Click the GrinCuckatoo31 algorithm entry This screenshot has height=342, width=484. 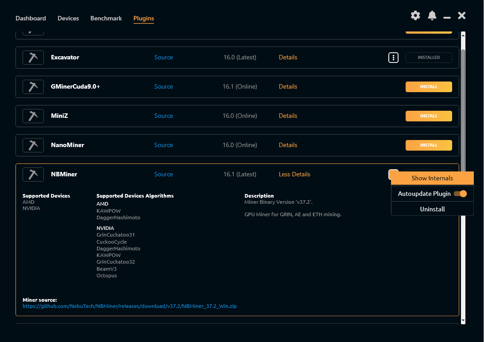click(x=116, y=235)
